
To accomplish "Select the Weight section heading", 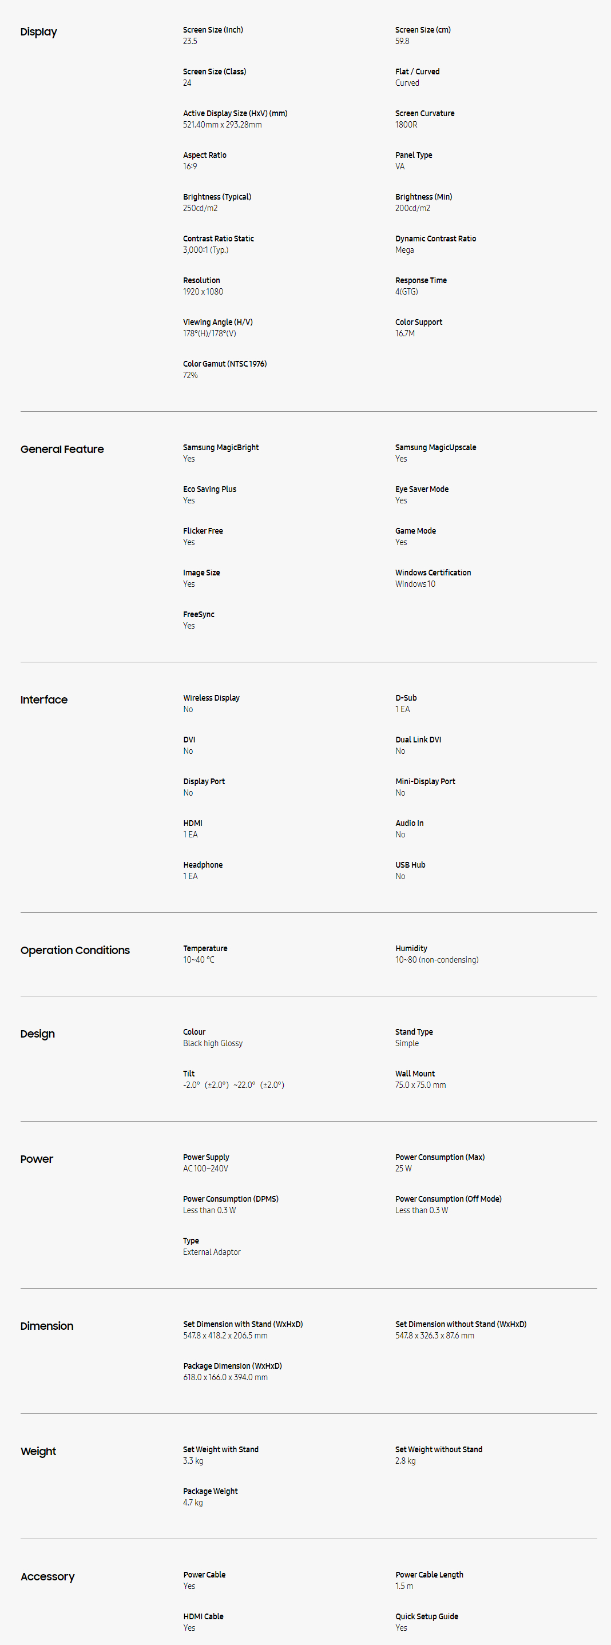I will [38, 1452].
